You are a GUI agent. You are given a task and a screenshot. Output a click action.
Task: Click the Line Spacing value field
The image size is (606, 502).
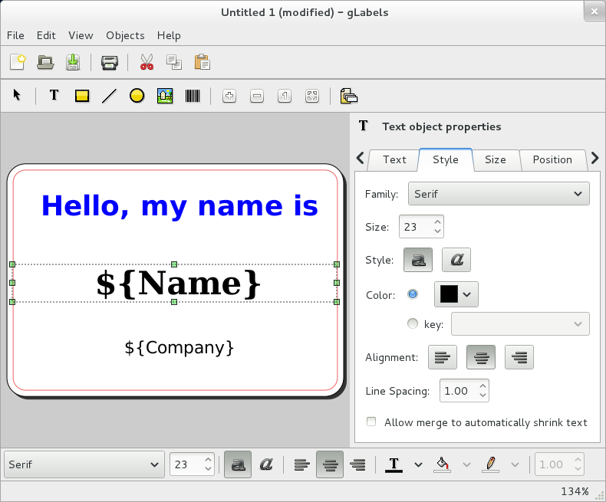coord(457,391)
